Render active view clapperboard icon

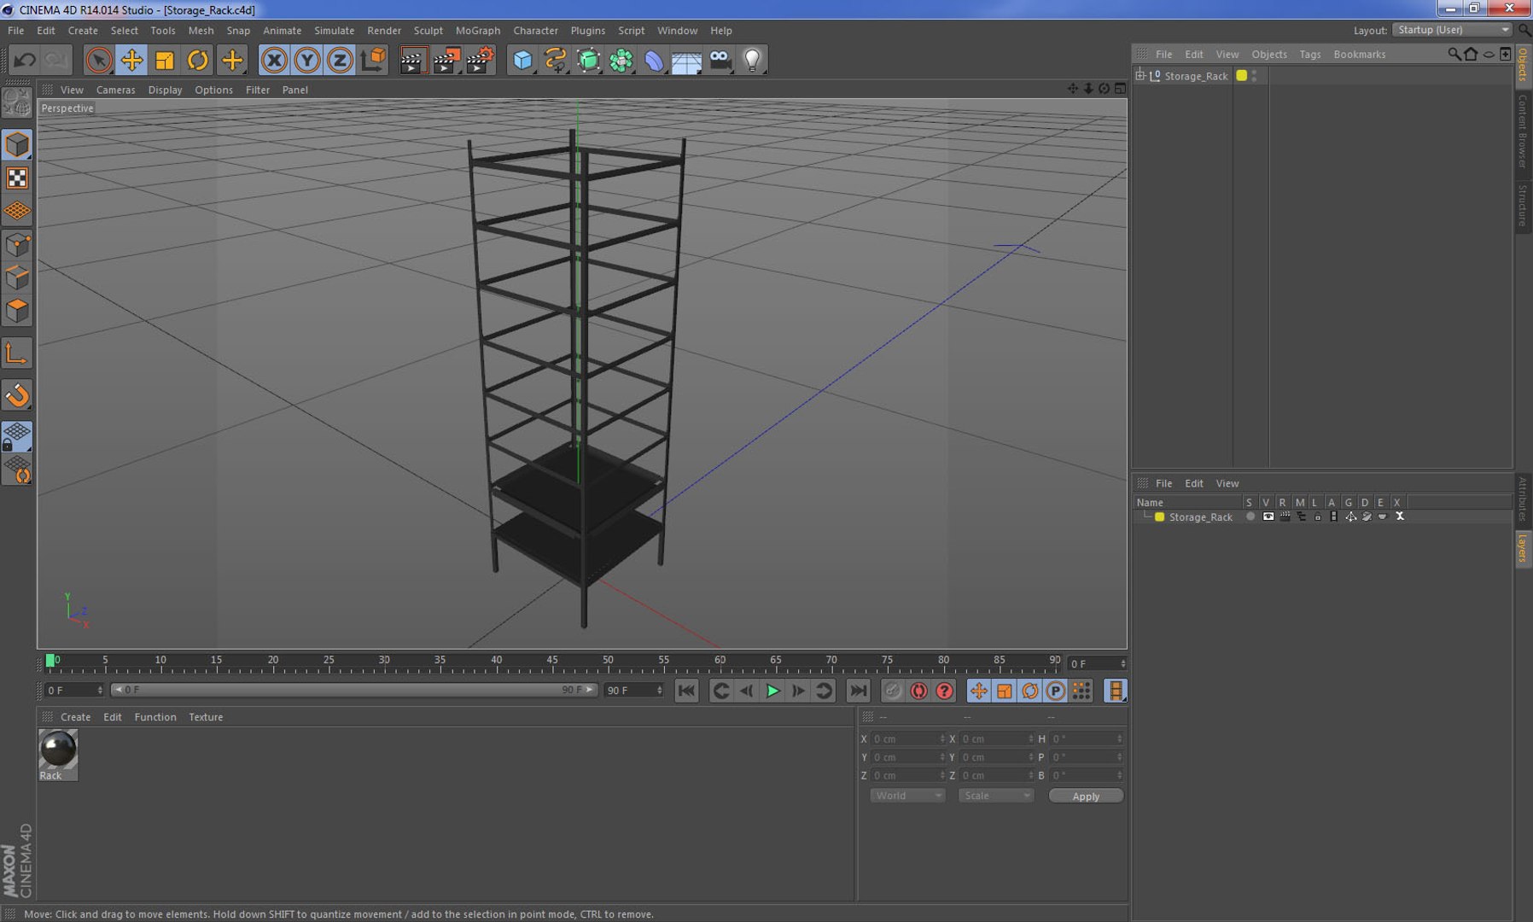[x=412, y=60]
